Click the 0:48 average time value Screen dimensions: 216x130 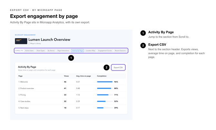pos(78,88)
